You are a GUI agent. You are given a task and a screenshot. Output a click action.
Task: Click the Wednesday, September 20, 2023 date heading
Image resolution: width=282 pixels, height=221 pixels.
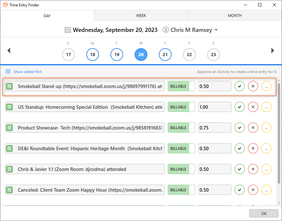coord(115,30)
